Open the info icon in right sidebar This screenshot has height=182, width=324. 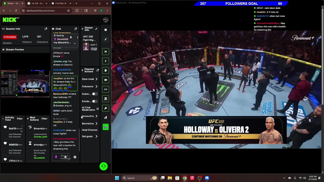click(106, 30)
